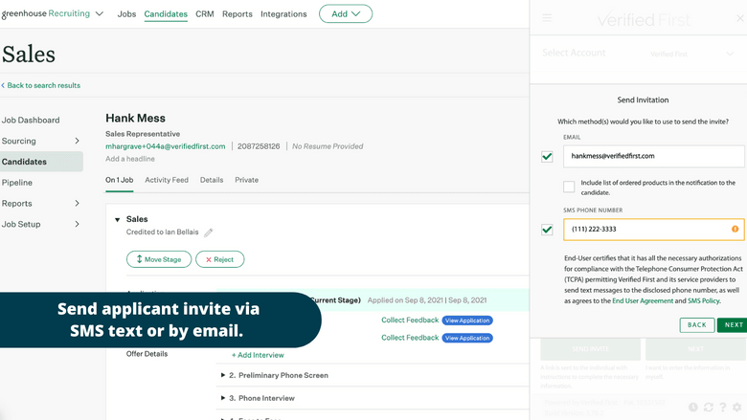Viewport: 747px width, 420px height.
Task: Switch to the Details tab
Action: coord(212,180)
